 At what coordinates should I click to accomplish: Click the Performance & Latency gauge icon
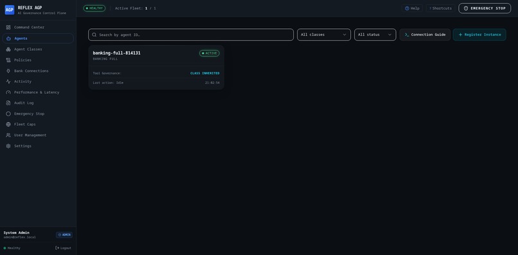point(8,92)
